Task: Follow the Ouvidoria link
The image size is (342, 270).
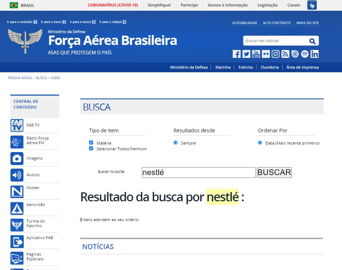Action: tap(270, 67)
